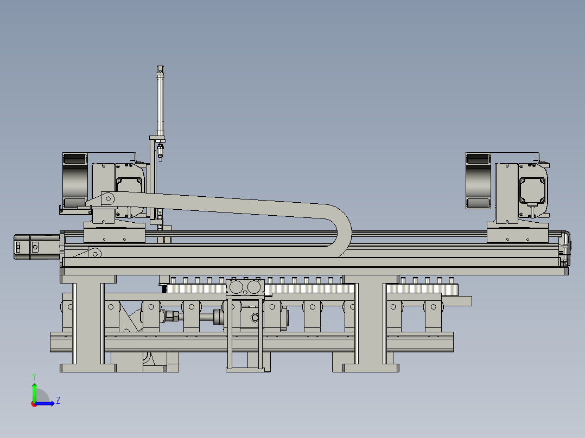Select the twin-hole block on the conveyor
The width and height of the screenshot is (585, 438).
pos(245,288)
